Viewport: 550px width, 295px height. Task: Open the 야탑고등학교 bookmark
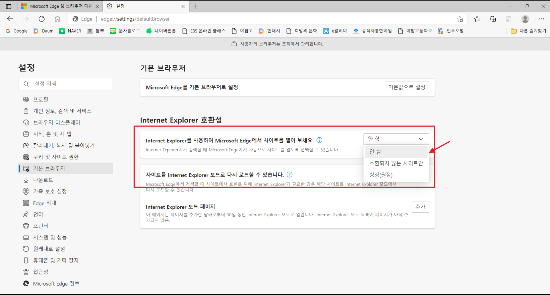coord(415,31)
